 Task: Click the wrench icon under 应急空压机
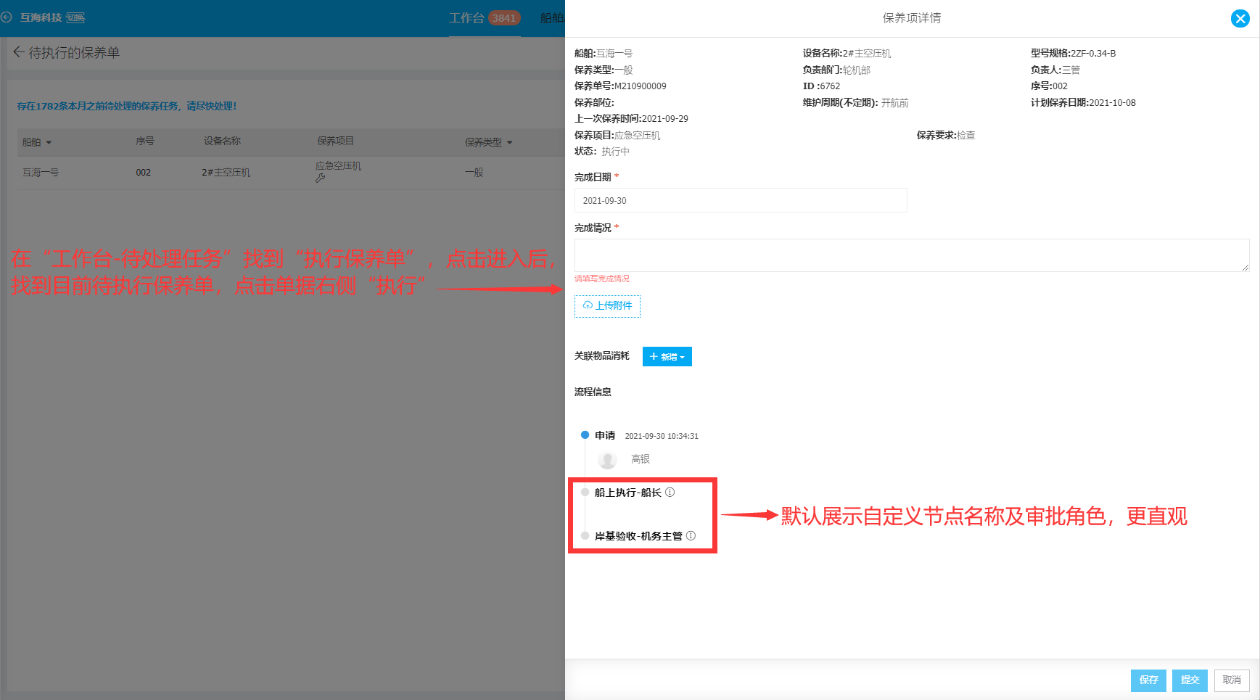pos(320,178)
